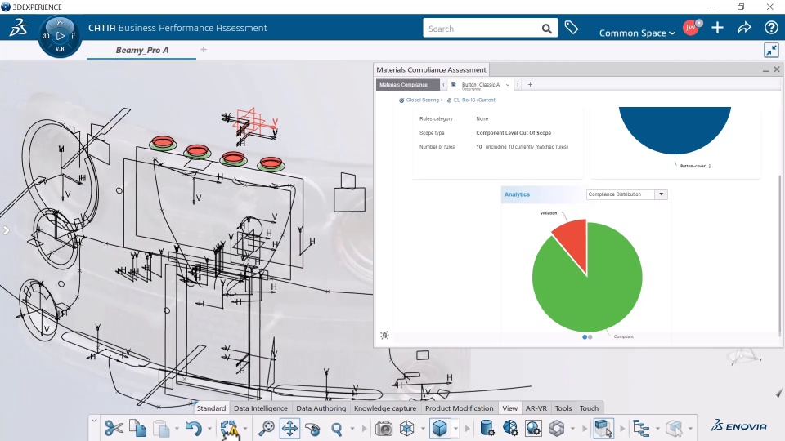This screenshot has height=441, width=785.
Task: Click the cube with cursor selection icon
Action: pos(603,429)
